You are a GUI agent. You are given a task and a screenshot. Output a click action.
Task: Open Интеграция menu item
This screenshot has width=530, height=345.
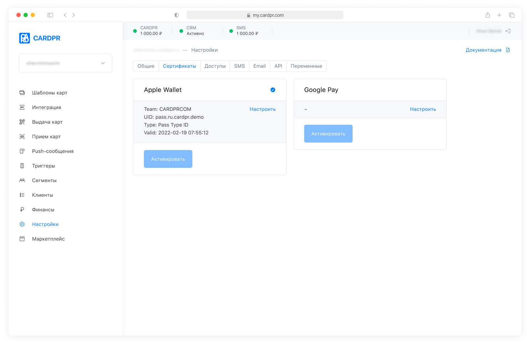(x=46, y=107)
